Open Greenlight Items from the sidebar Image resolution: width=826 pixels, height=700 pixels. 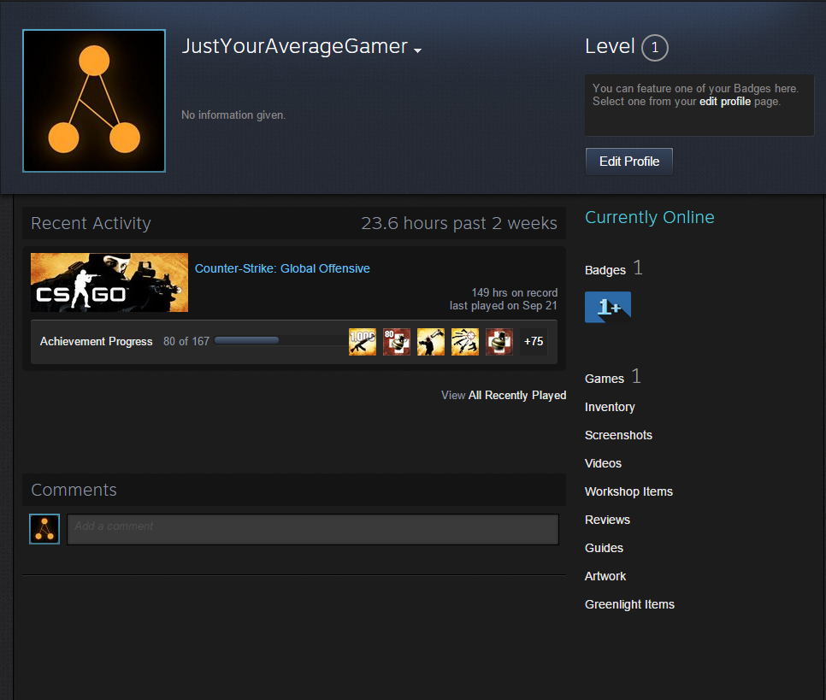tap(629, 604)
